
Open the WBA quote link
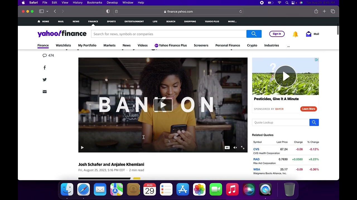(x=257, y=169)
